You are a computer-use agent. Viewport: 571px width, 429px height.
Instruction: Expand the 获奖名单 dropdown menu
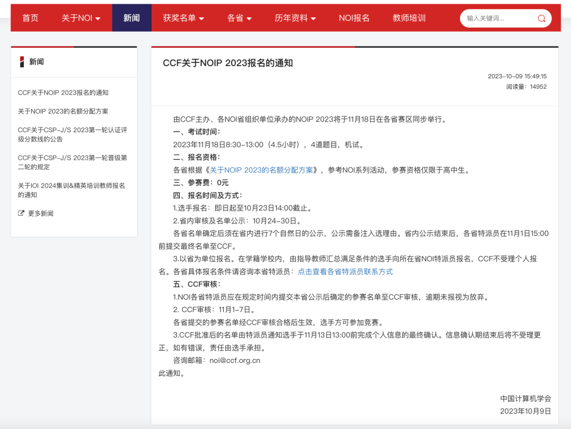(182, 17)
